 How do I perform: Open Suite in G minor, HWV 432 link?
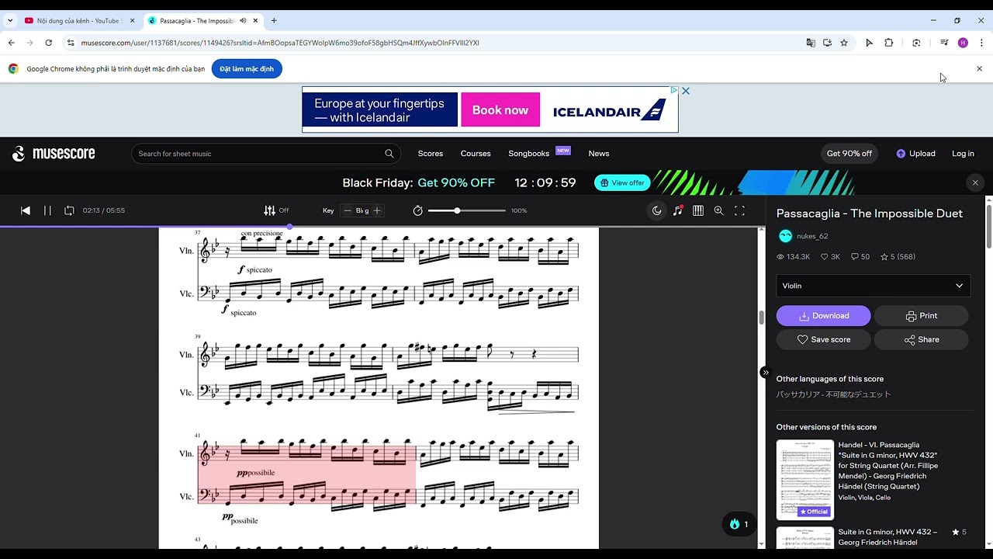coord(888,537)
